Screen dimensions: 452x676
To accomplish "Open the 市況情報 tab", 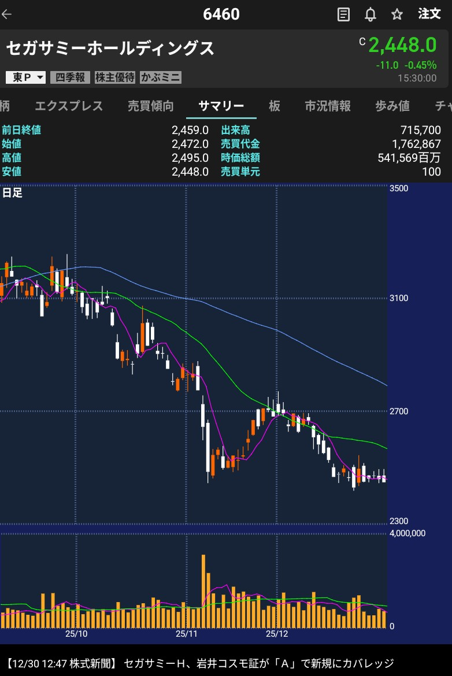I will pyautogui.click(x=328, y=106).
